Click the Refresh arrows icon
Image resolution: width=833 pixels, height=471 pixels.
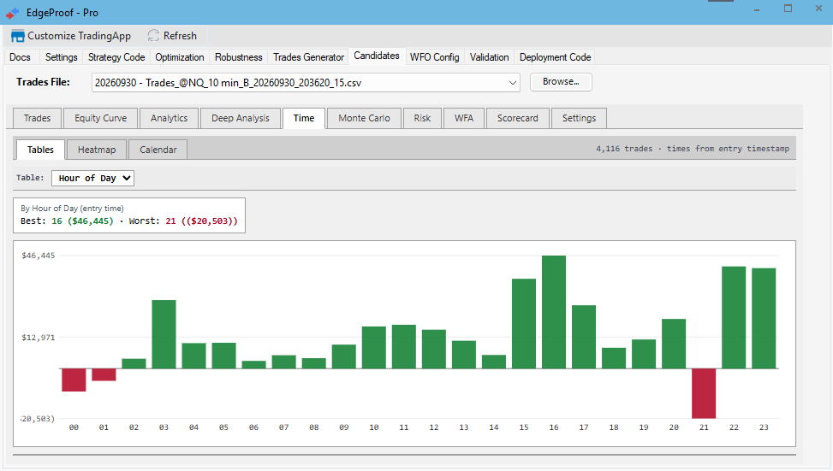tap(153, 36)
